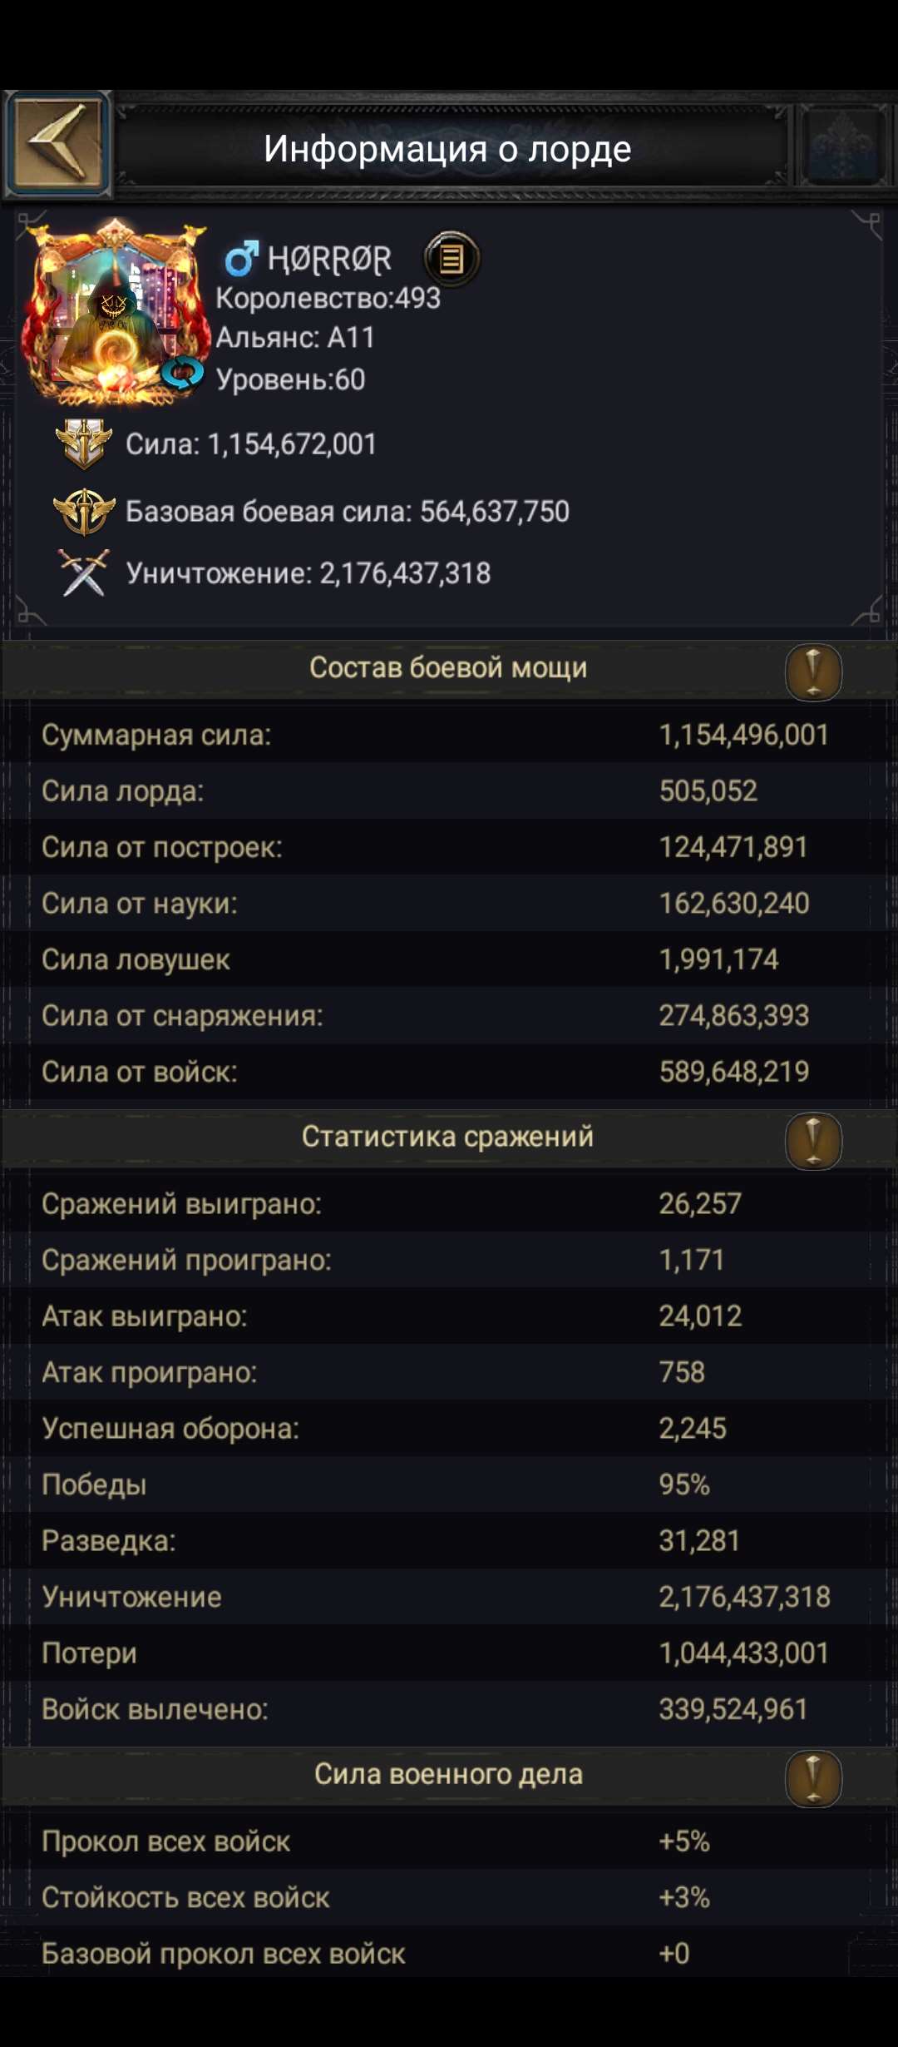Open the memo icon beside HØRRØR's name
This screenshot has height=2047, width=898.
pyautogui.click(x=450, y=260)
